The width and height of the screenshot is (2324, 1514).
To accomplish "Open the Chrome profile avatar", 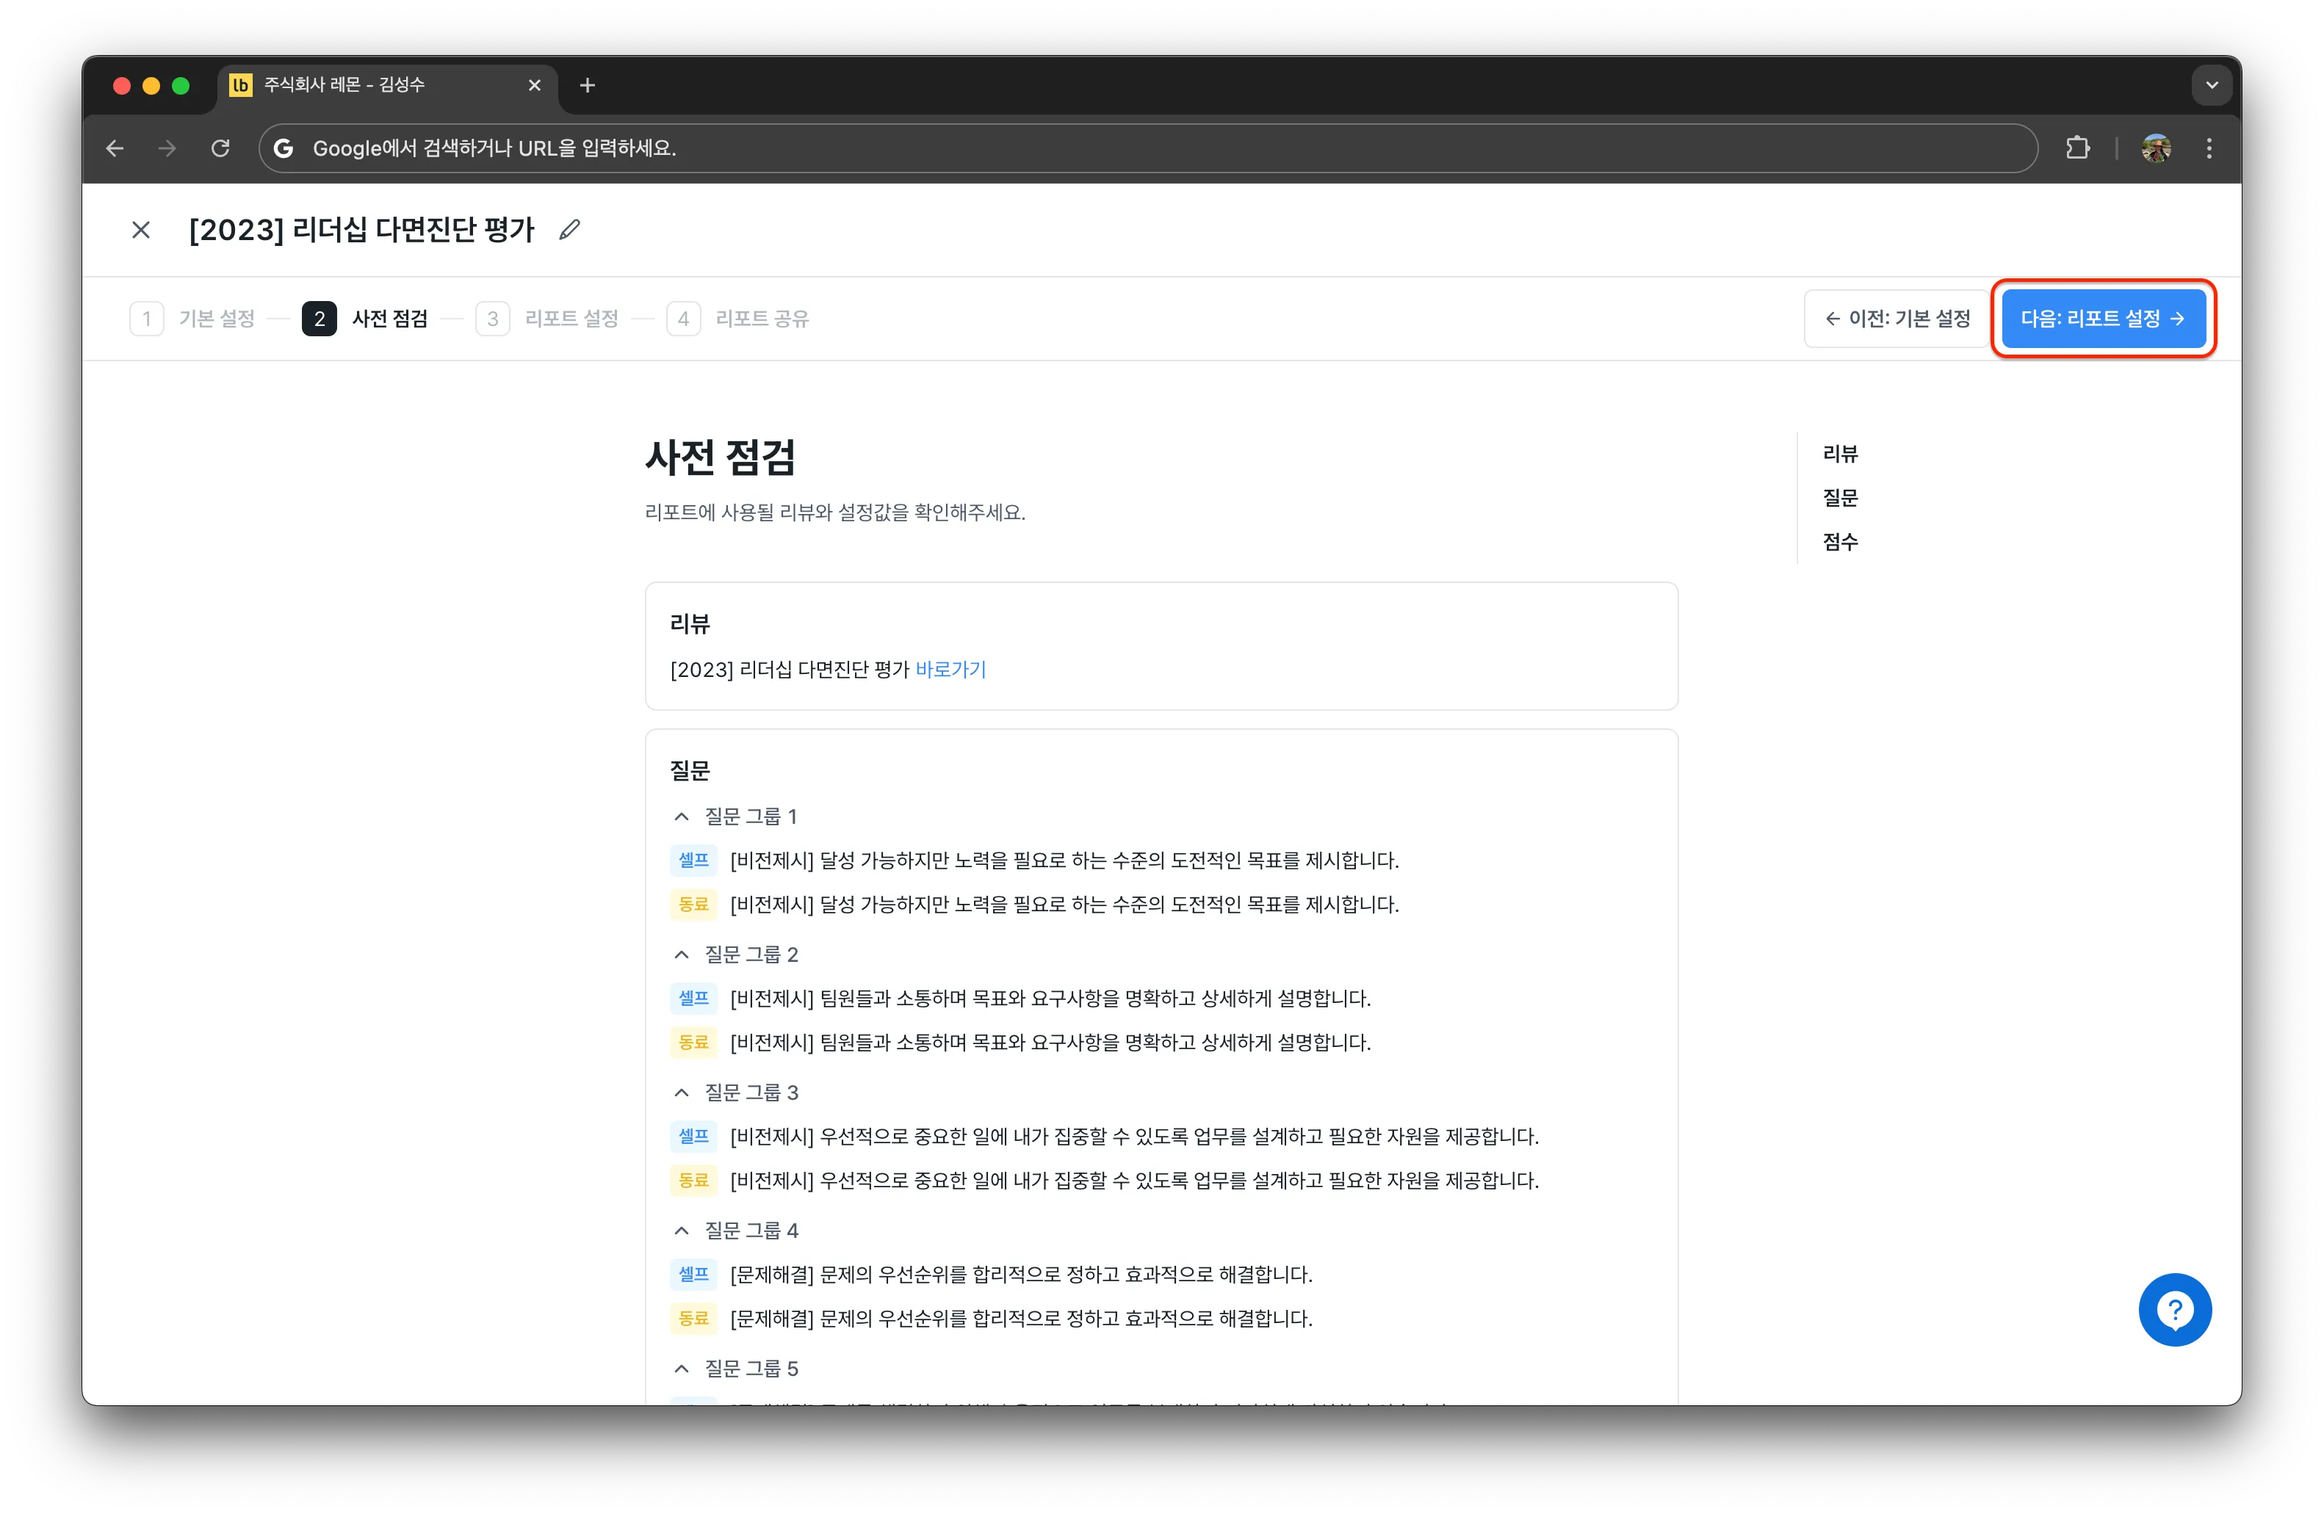I will 2156,148.
